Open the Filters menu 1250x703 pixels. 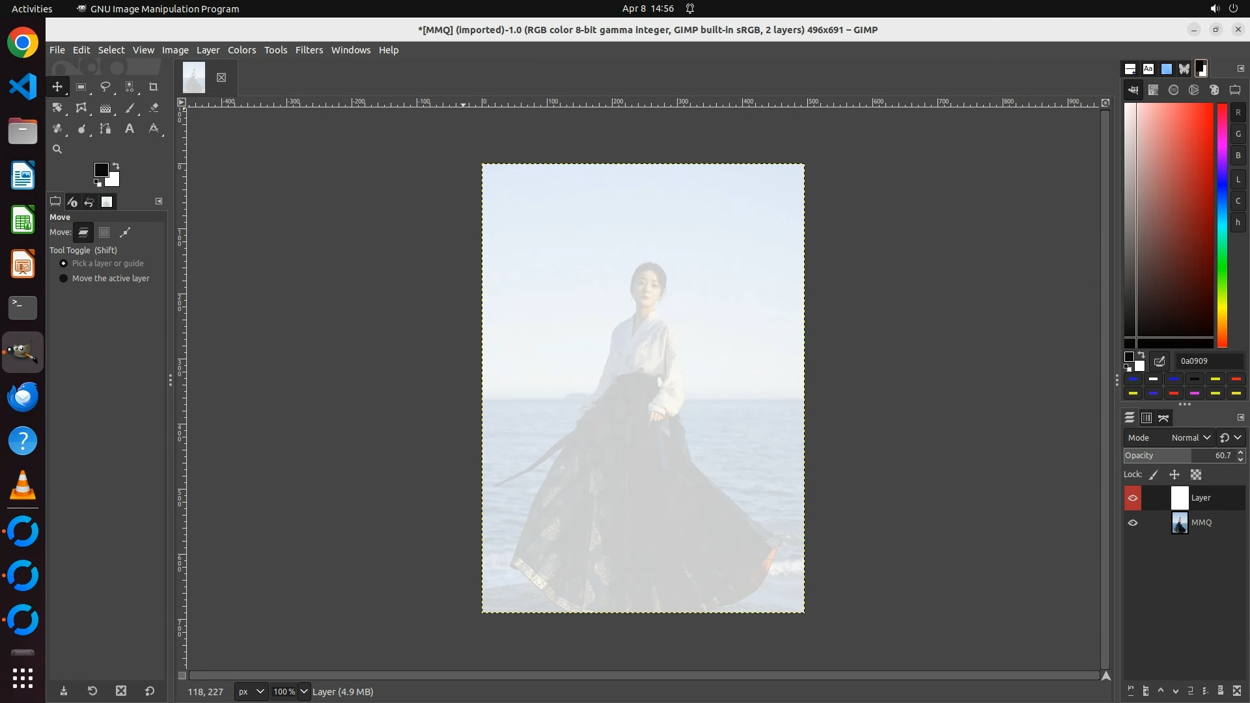(309, 50)
